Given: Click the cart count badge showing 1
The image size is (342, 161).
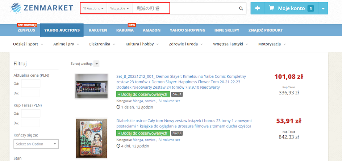Looking at the screenshot, I should pyautogui.click(x=310, y=8).
